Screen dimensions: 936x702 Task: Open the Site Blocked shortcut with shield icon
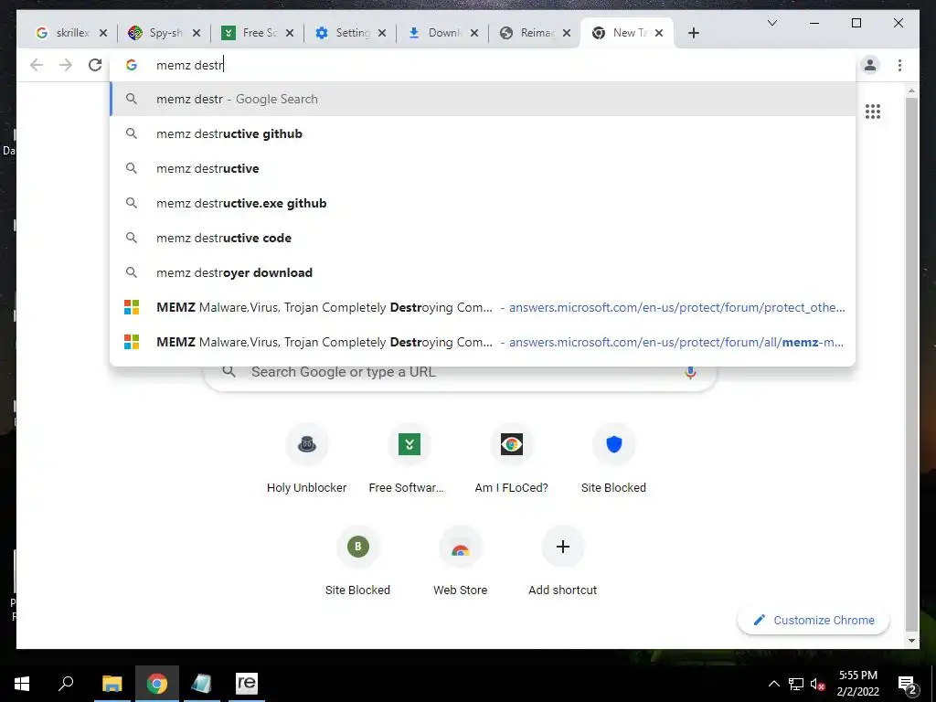click(613, 459)
